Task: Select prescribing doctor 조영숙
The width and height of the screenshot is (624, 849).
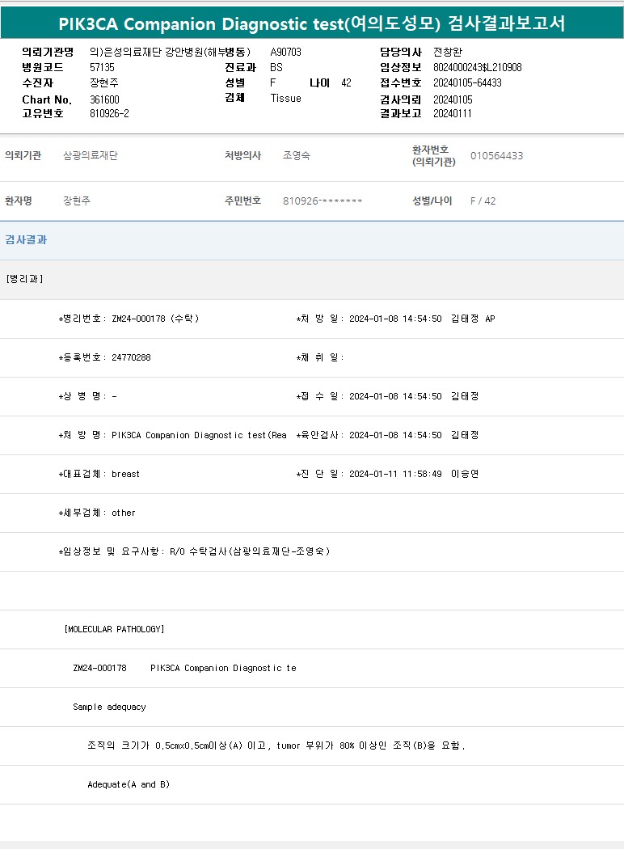Action: pos(296,155)
